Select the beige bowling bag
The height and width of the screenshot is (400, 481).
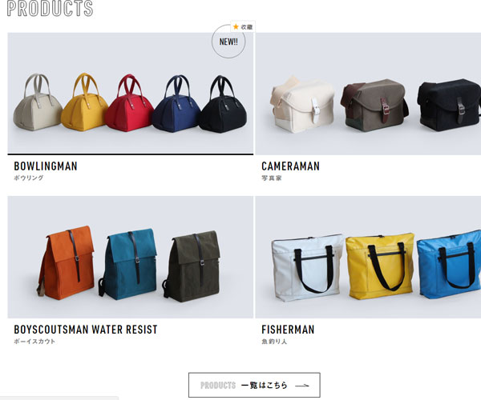click(x=38, y=102)
